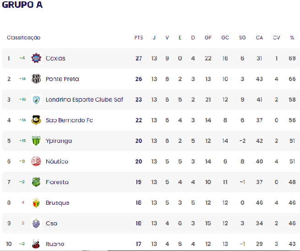
Task: Click the Ituano team crest
Action: pyautogui.click(x=36, y=244)
